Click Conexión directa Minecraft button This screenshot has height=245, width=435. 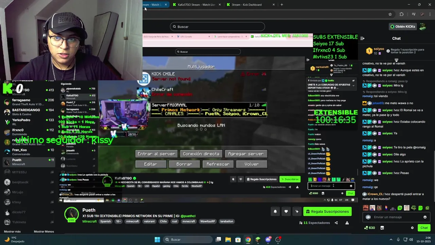[x=201, y=154]
